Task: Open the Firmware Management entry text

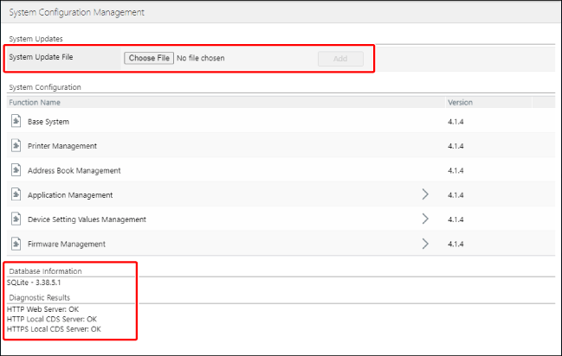Action: [x=66, y=244]
